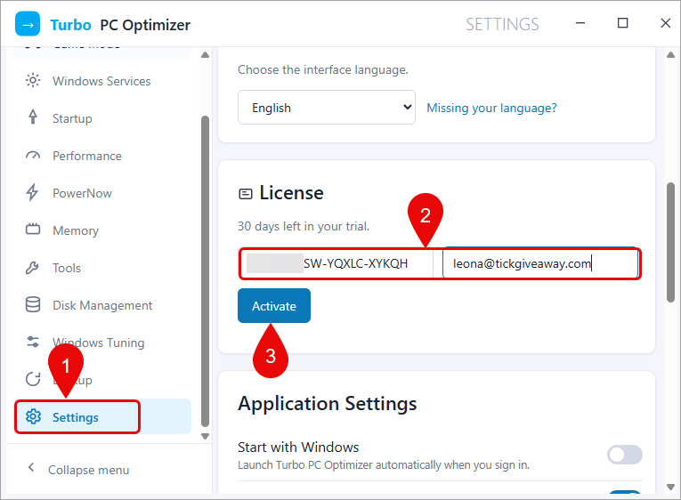Open the Tools section

coord(102,268)
